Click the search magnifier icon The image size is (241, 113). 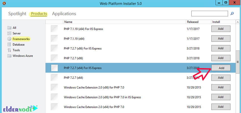point(232,14)
